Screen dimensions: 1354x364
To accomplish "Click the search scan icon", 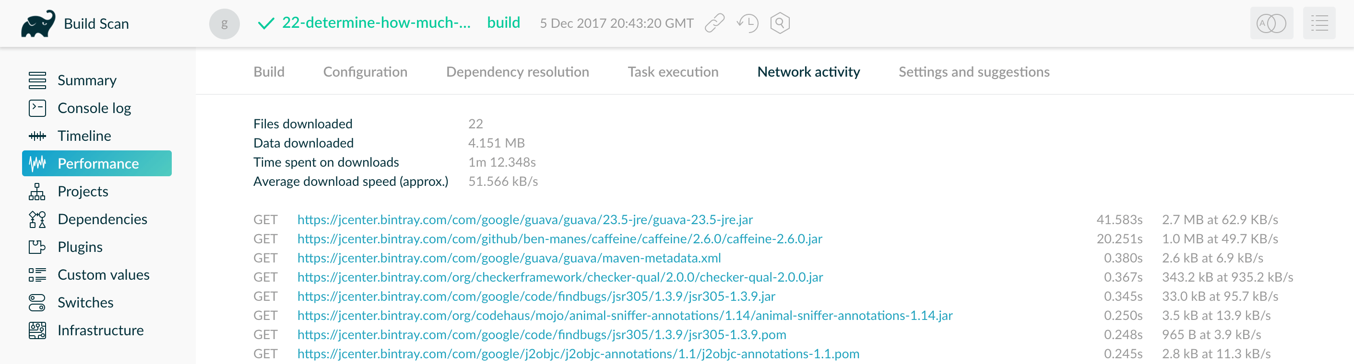I will point(780,23).
